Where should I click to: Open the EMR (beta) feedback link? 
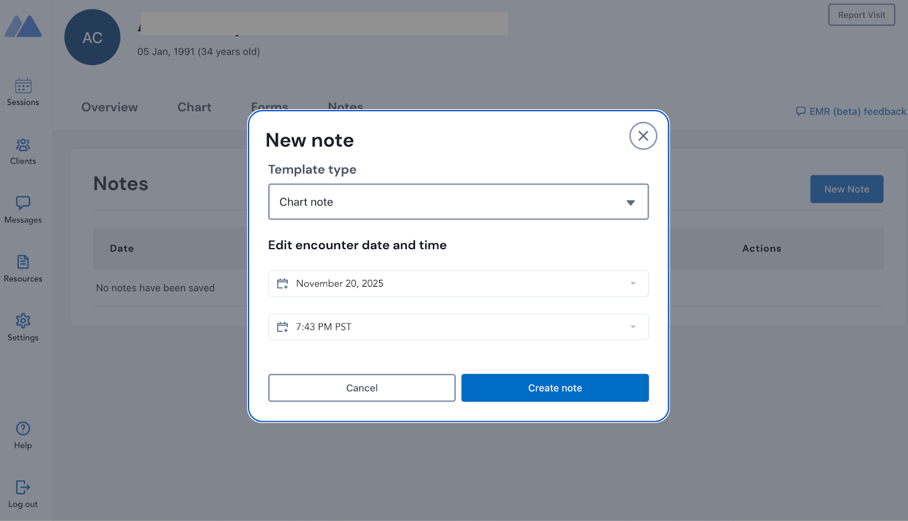[851, 112]
